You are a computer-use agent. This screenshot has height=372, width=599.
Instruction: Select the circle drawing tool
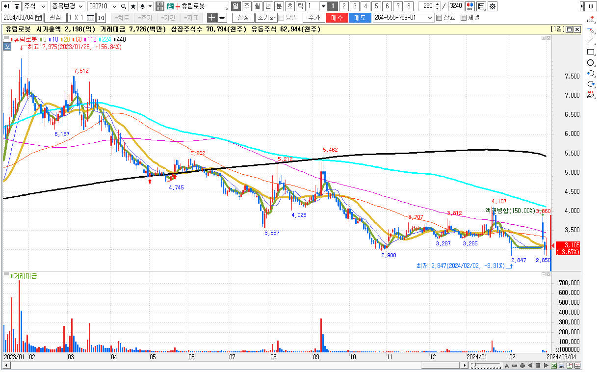point(591,63)
